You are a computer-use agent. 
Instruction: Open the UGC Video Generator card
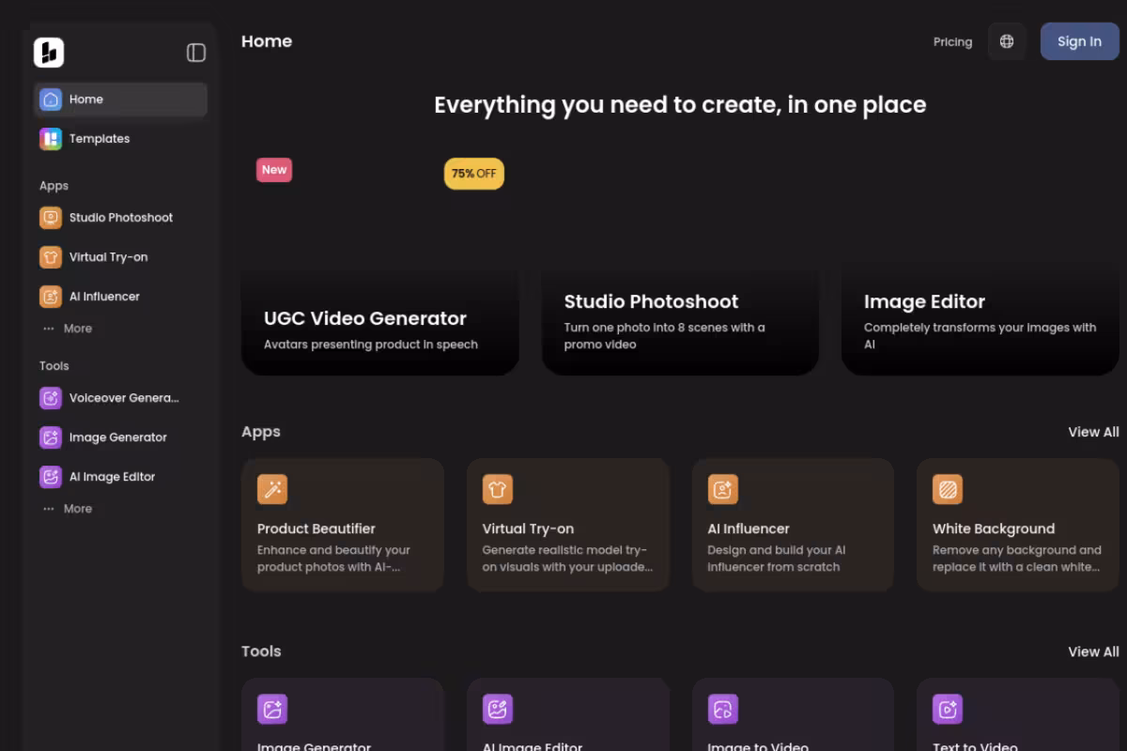pos(380,261)
